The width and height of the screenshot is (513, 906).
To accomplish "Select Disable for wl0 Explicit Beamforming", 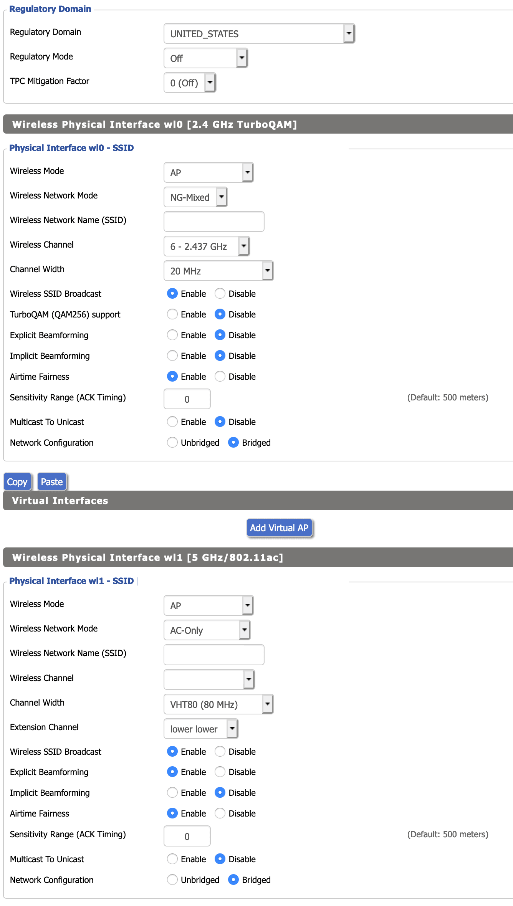I will [x=220, y=335].
